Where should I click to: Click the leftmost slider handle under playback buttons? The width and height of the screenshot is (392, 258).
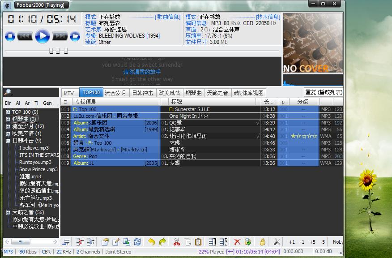[x=51, y=51]
